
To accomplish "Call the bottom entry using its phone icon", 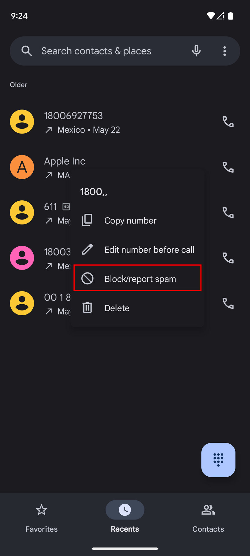I will pos(228,303).
